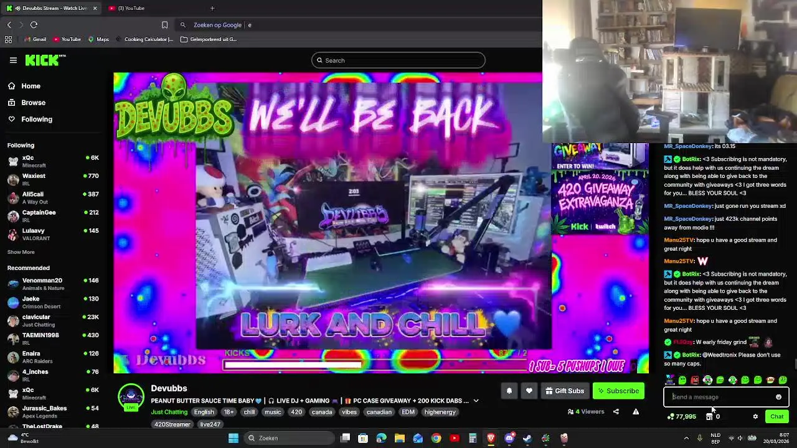Open clavicular Just Chatting channel
The image size is (797, 448).
[x=53, y=320]
